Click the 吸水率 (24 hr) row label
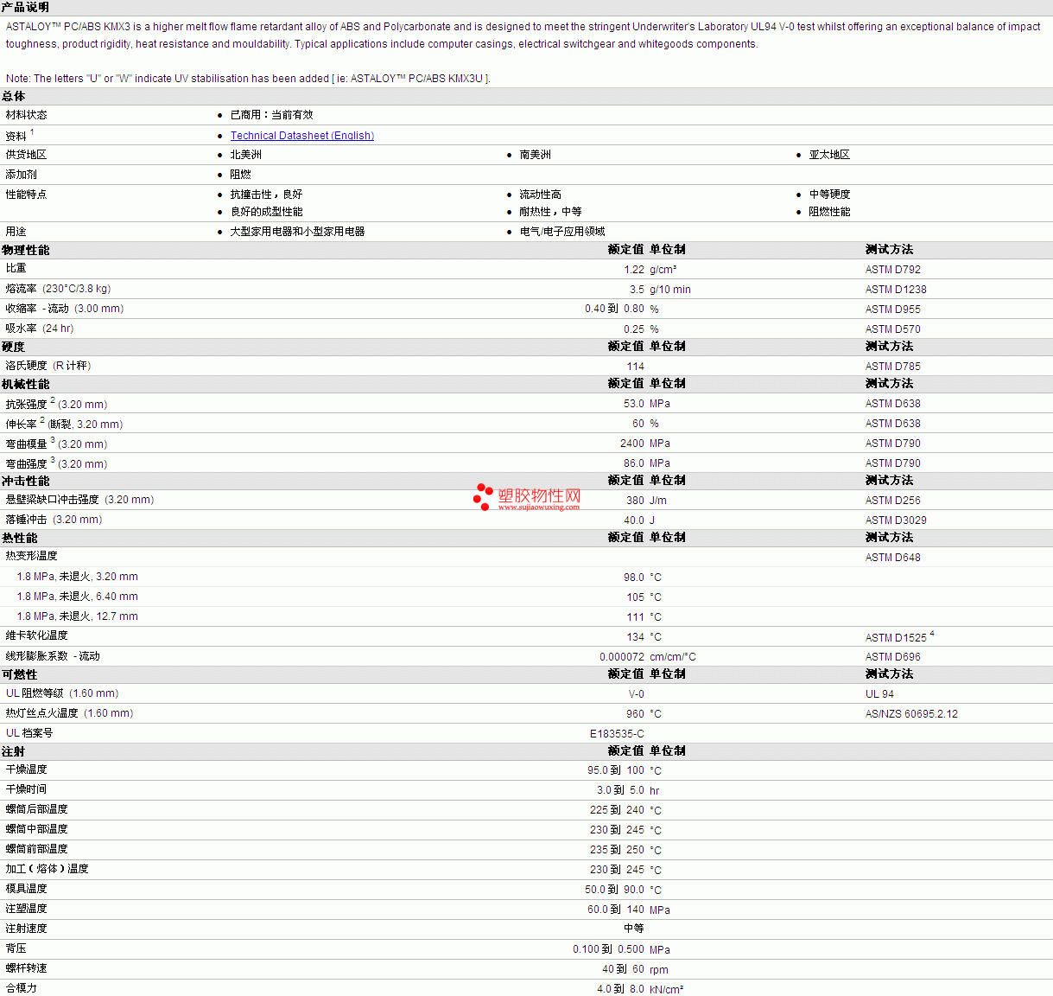The image size is (1053, 996). [x=40, y=329]
